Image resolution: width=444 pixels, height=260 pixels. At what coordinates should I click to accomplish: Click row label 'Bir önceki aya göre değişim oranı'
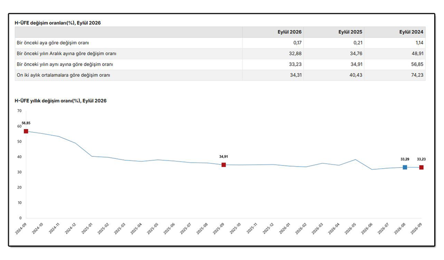tap(53, 43)
